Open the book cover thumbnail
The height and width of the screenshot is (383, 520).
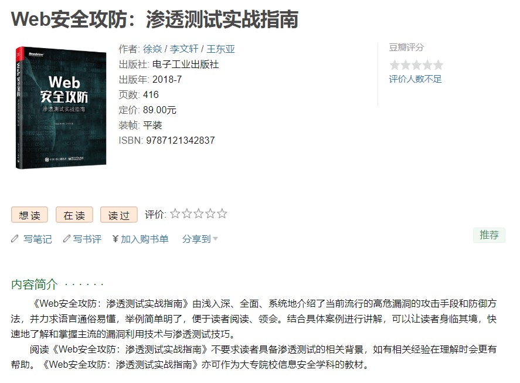(x=61, y=107)
